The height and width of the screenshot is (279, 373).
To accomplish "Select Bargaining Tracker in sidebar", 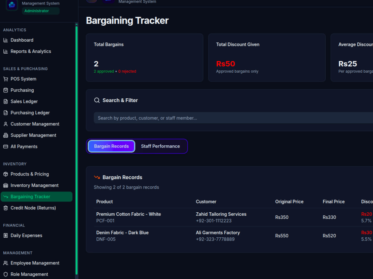I will (37, 197).
